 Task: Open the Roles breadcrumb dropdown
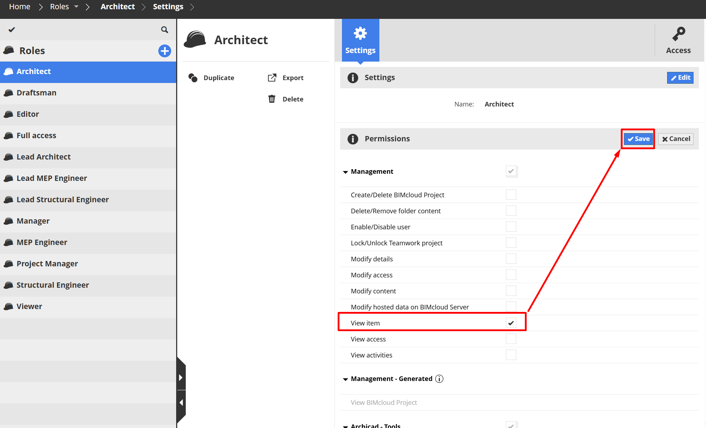[76, 6]
